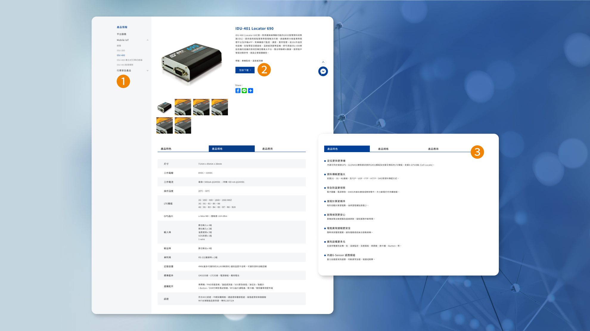Click the 保全防盜更保險 feature heading

(x=336, y=188)
